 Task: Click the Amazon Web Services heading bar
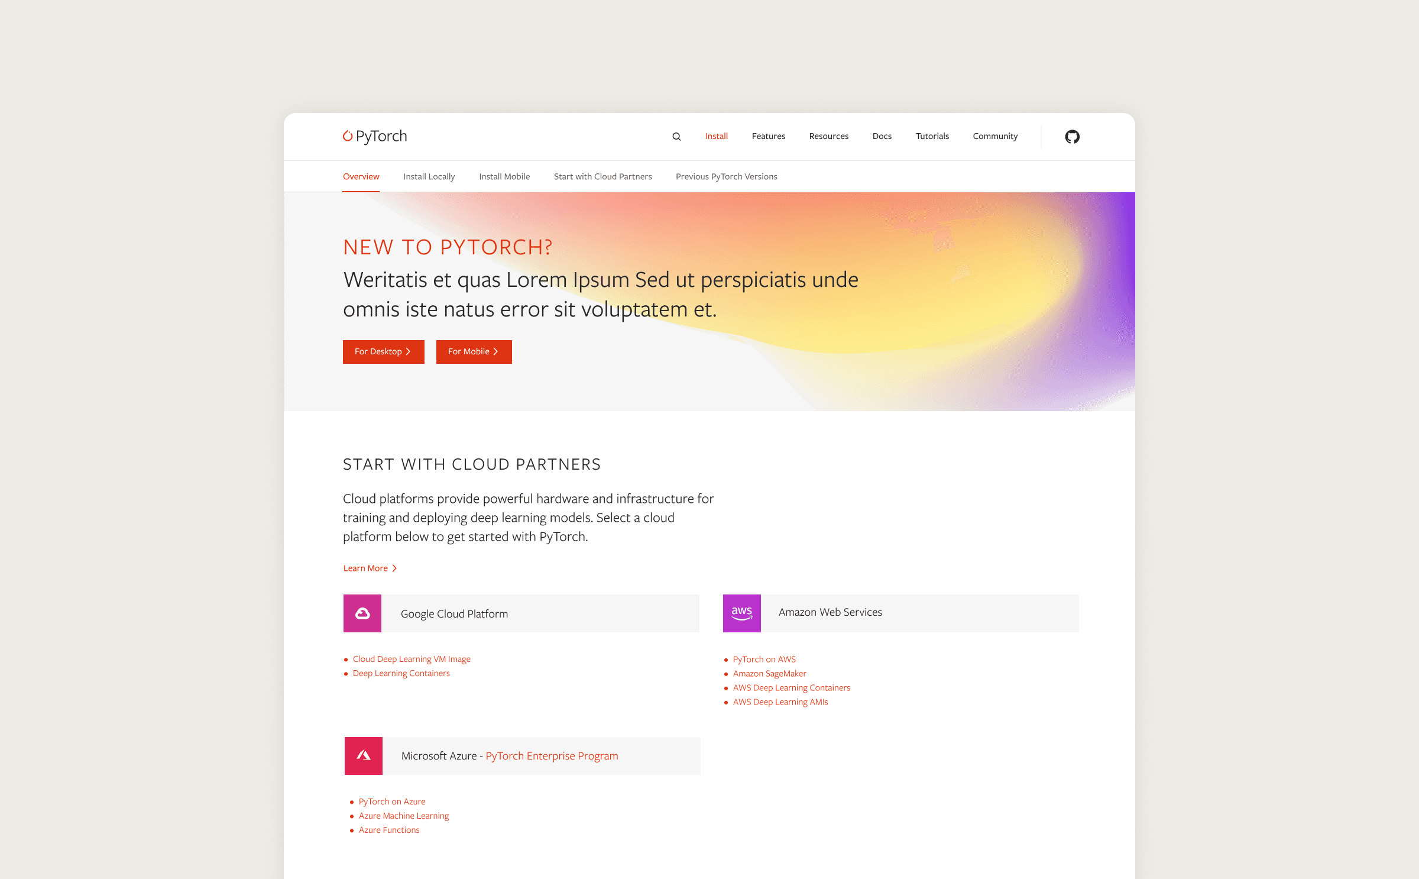point(919,613)
